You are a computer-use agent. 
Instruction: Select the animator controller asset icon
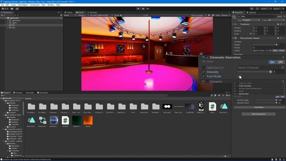click(x=43, y=120)
